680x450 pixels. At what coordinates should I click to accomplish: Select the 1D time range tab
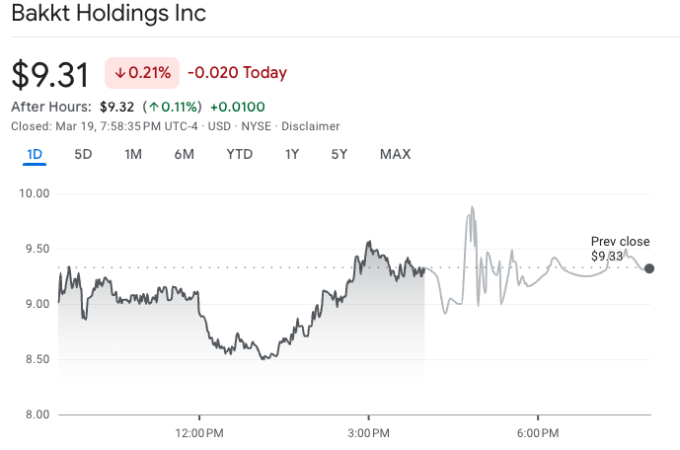(35, 154)
